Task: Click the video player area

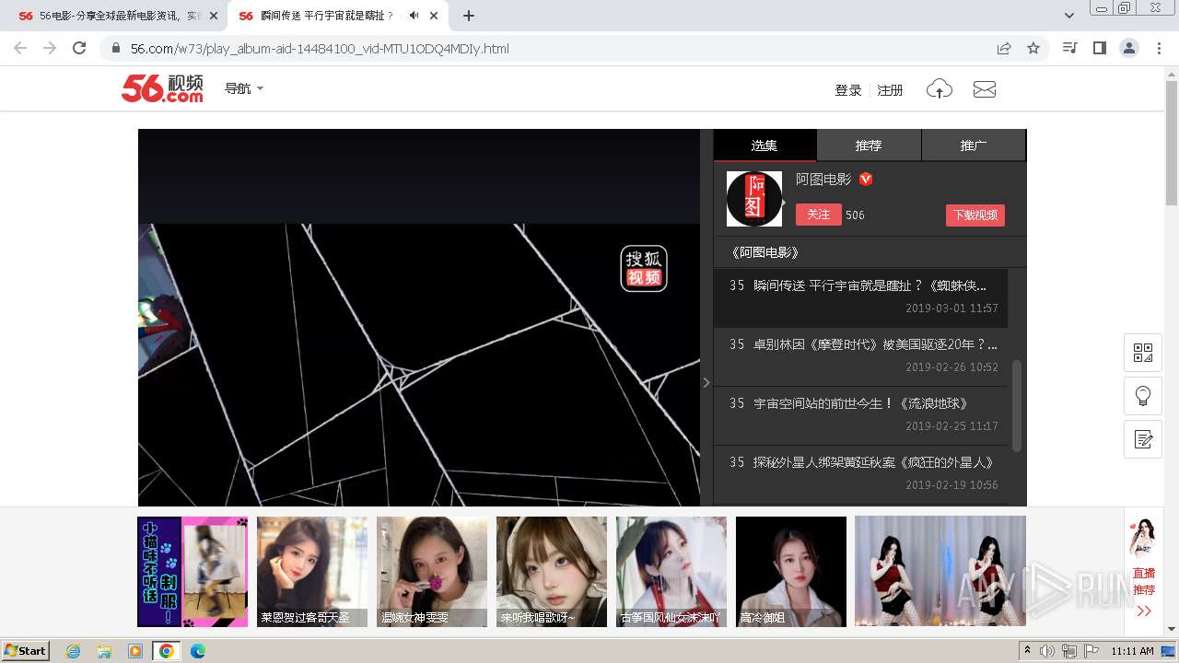Action: point(419,318)
